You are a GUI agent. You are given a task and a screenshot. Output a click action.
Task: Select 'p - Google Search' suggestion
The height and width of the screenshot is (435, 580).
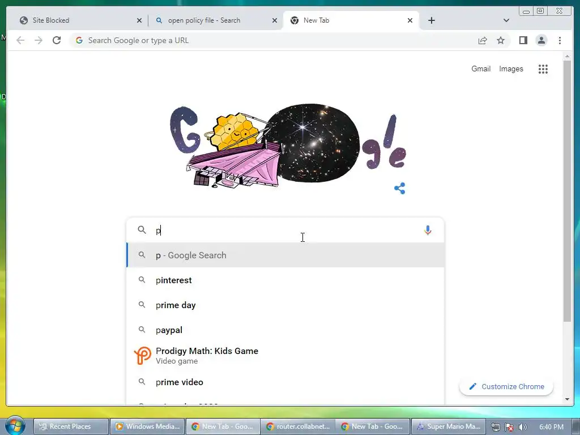(x=285, y=255)
